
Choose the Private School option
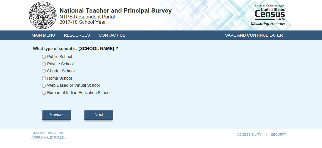(44, 64)
